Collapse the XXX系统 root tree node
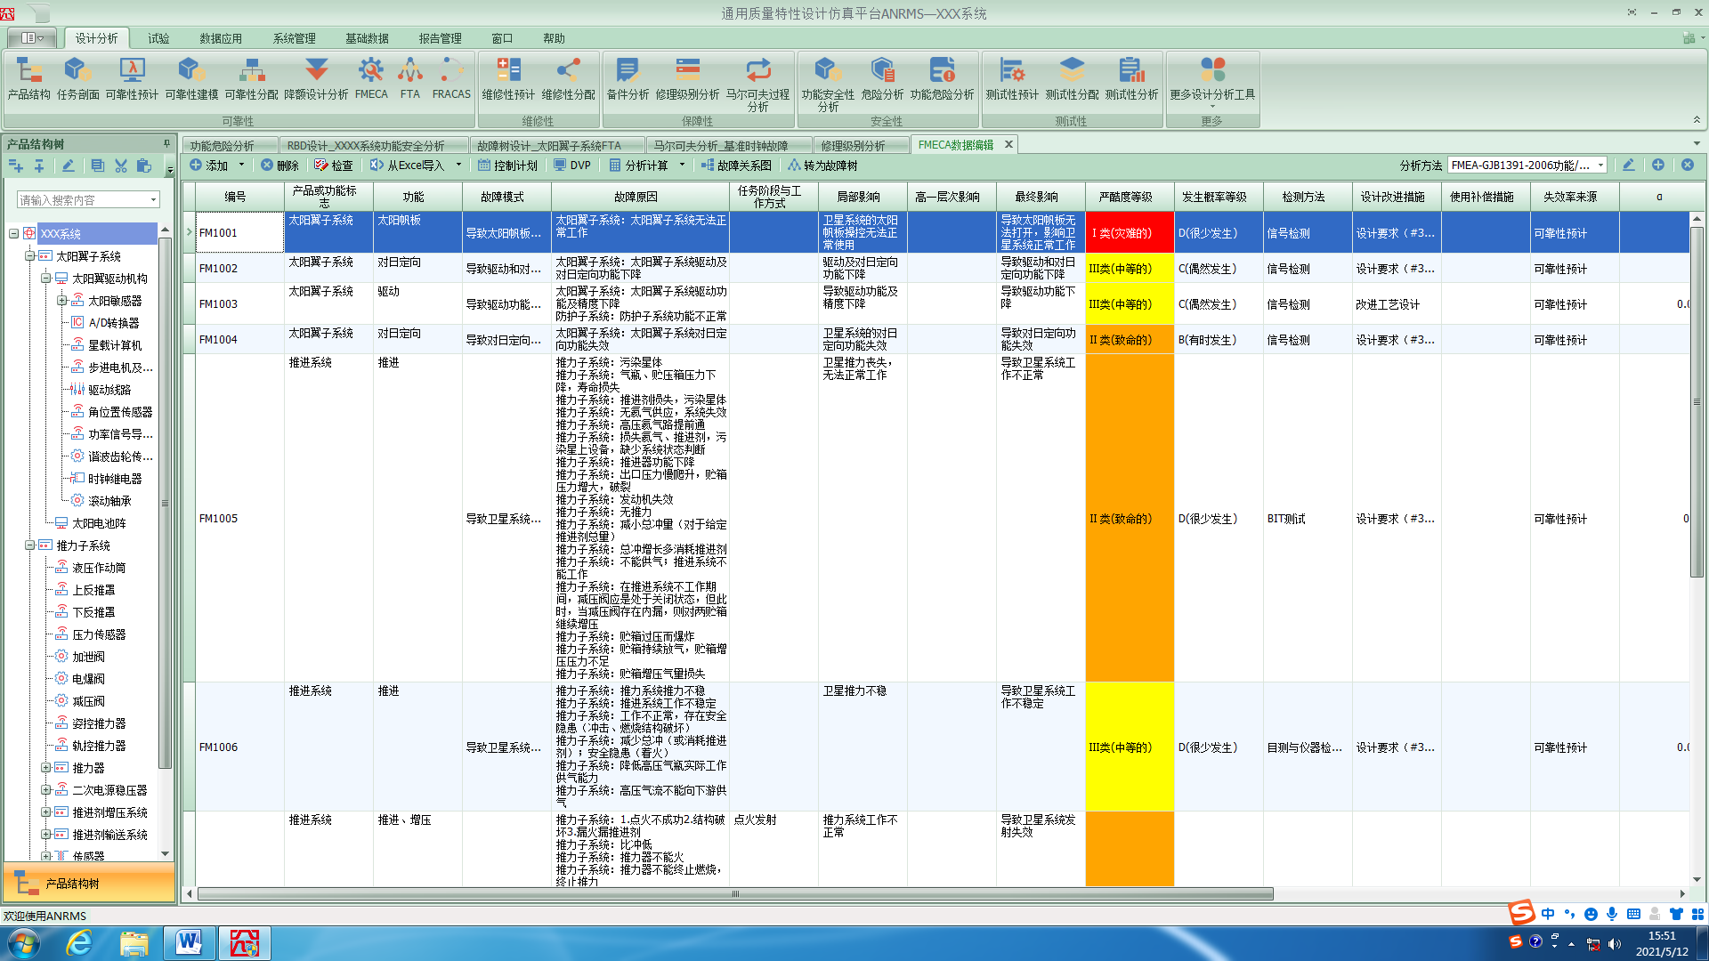 pos(14,234)
